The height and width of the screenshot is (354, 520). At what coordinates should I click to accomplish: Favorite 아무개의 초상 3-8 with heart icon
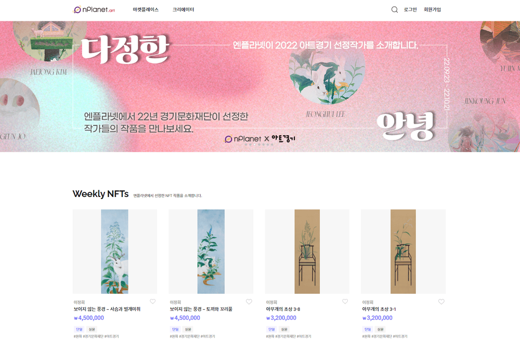[345, 301]
